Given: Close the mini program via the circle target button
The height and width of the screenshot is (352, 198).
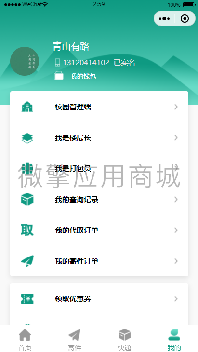Looking at the screenshot, I should tap(185, 19).
